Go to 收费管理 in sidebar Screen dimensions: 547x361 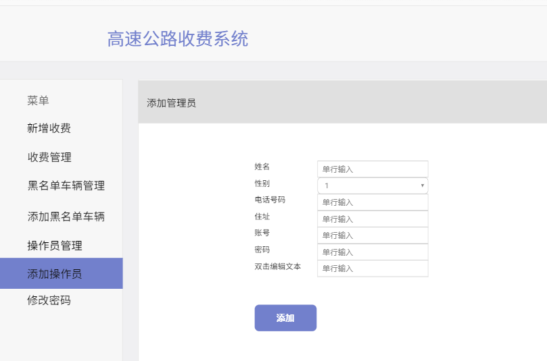click(49, 157)
